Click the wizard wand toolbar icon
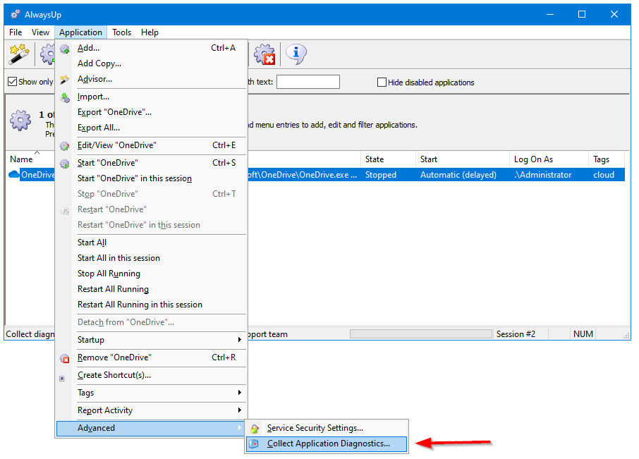 19,54
